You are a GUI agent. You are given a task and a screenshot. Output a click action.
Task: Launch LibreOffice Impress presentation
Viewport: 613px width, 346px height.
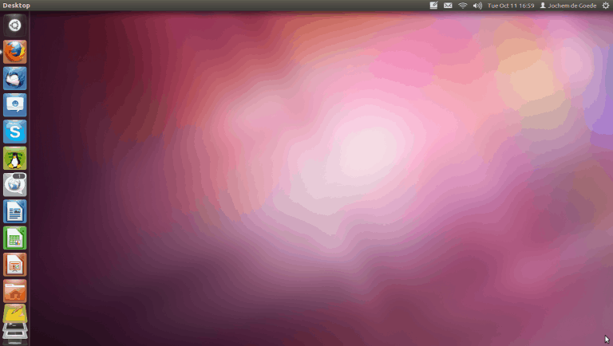[x=15, y=265]
